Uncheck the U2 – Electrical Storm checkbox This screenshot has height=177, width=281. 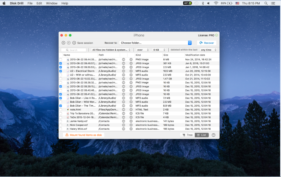tap(61, 71)
